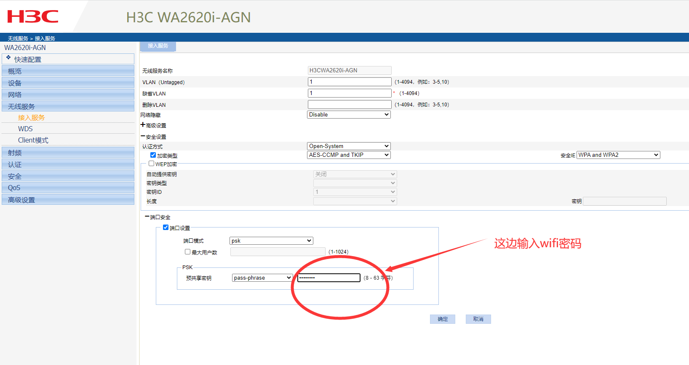The height and width of the screenshot is (365, 689).
Task: Open the 网络 network menu
Action: 68,94
